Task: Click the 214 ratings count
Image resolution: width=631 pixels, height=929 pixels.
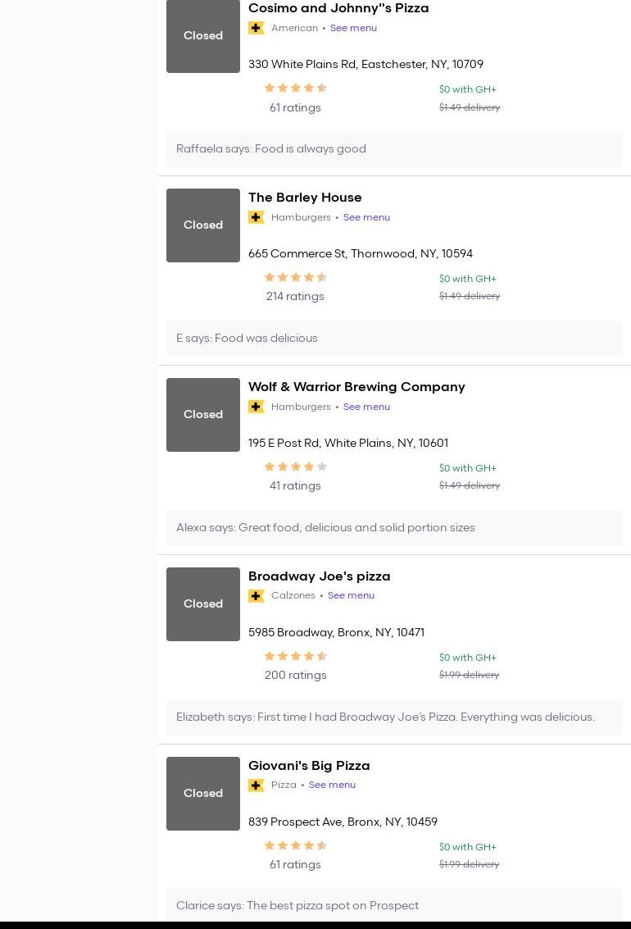Action: tap(295, 297)
